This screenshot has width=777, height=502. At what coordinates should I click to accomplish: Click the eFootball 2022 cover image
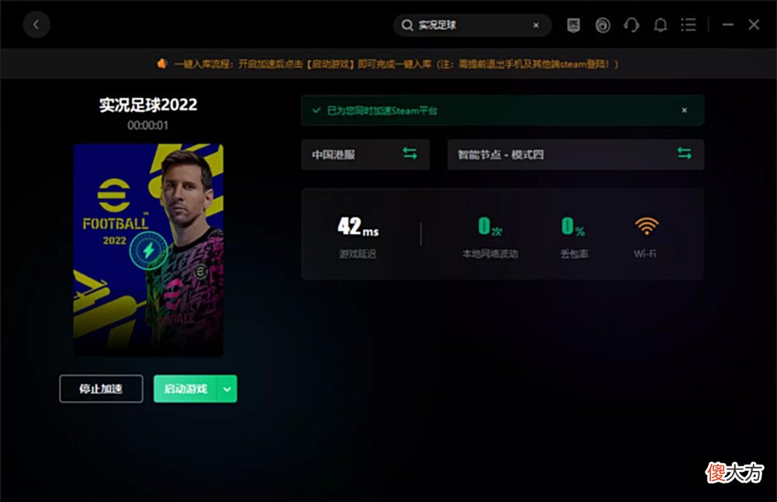(148, 249)
